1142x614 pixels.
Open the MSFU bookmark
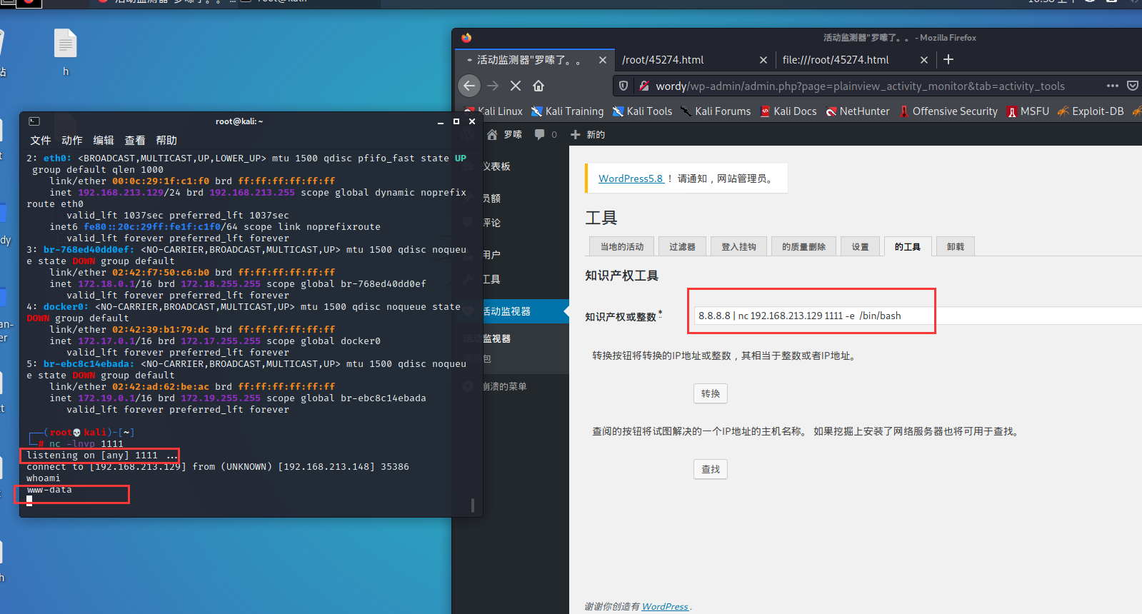[x=1028, y=111]
